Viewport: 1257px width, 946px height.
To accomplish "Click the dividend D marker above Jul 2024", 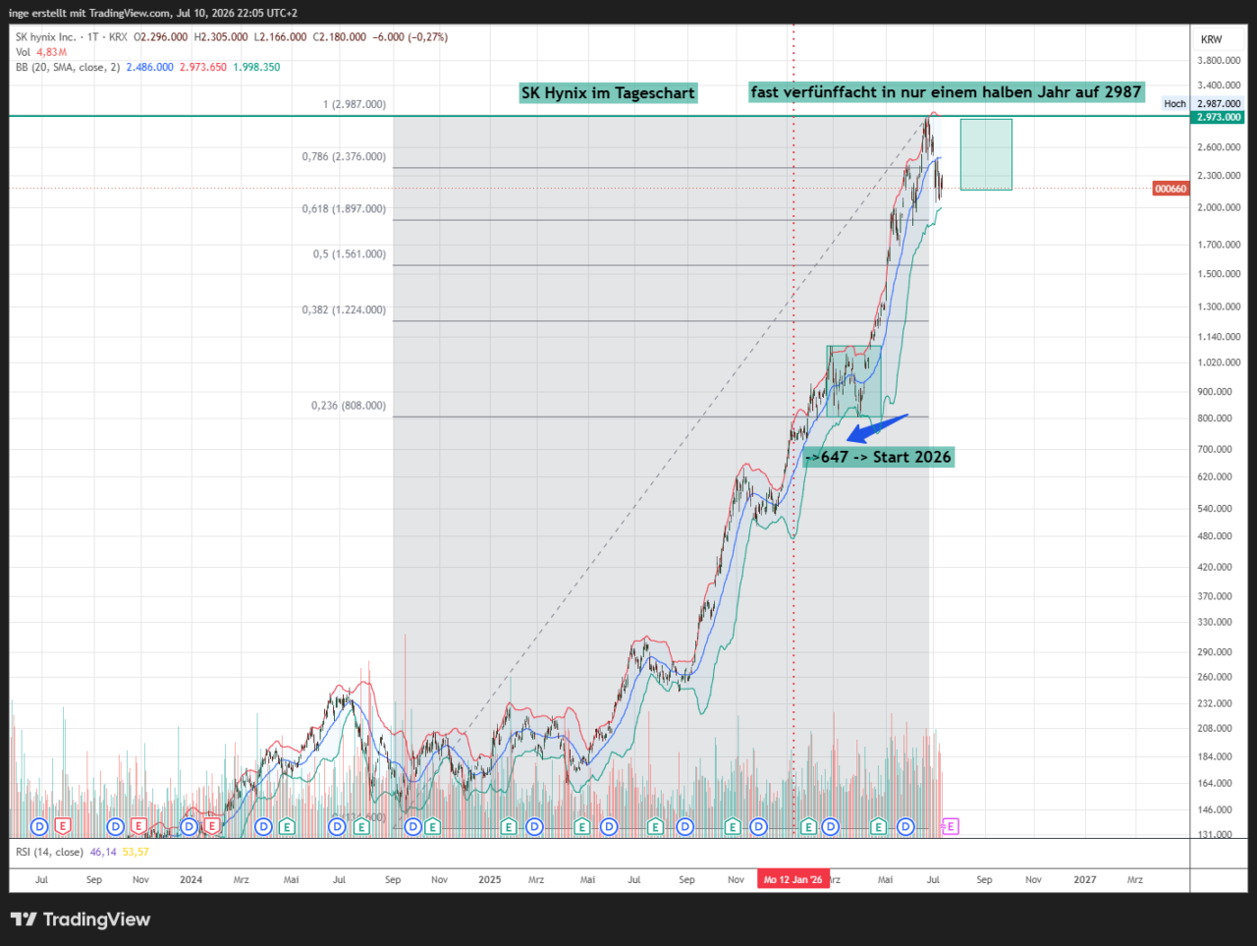I will tap(337, 826).
